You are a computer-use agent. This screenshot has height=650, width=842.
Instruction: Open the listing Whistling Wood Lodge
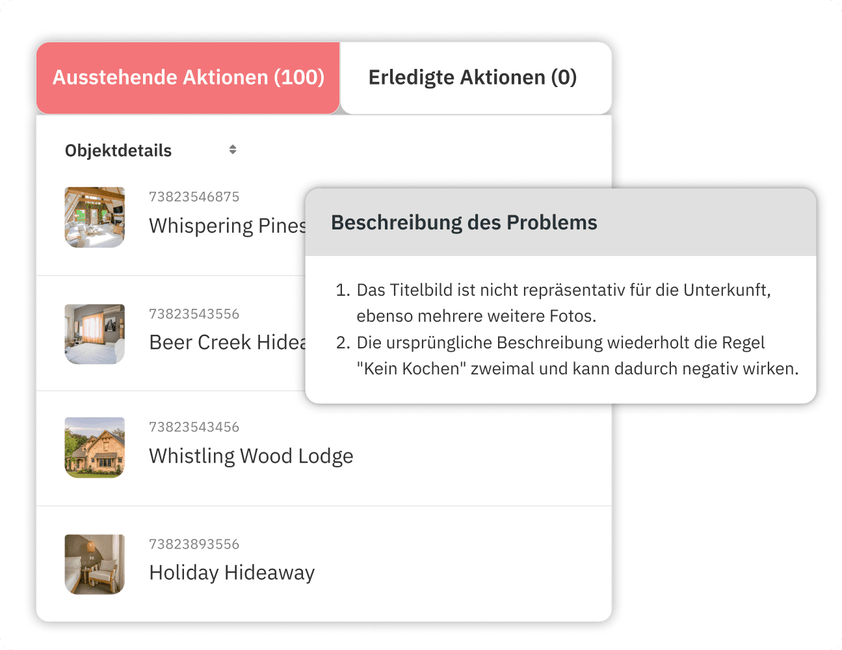pyautogui.click(x=251, y=456)
